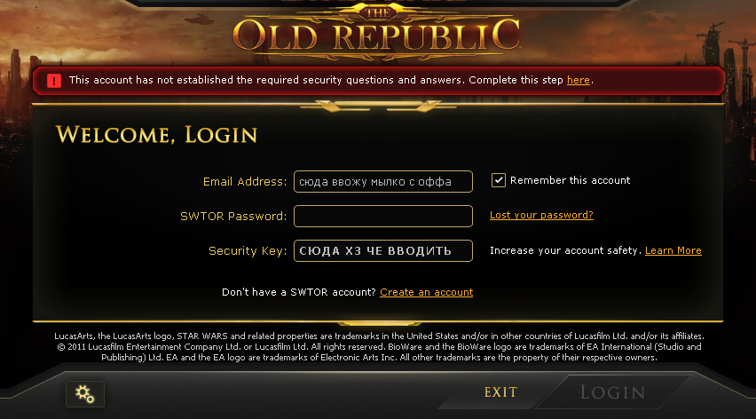
Task: Uncheck Remember this account checkbox
Action: [498, 180]
